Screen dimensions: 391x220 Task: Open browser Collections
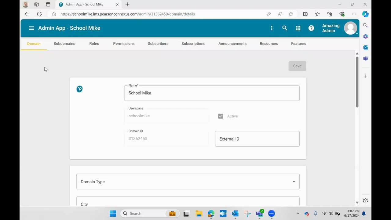point(330,14)
